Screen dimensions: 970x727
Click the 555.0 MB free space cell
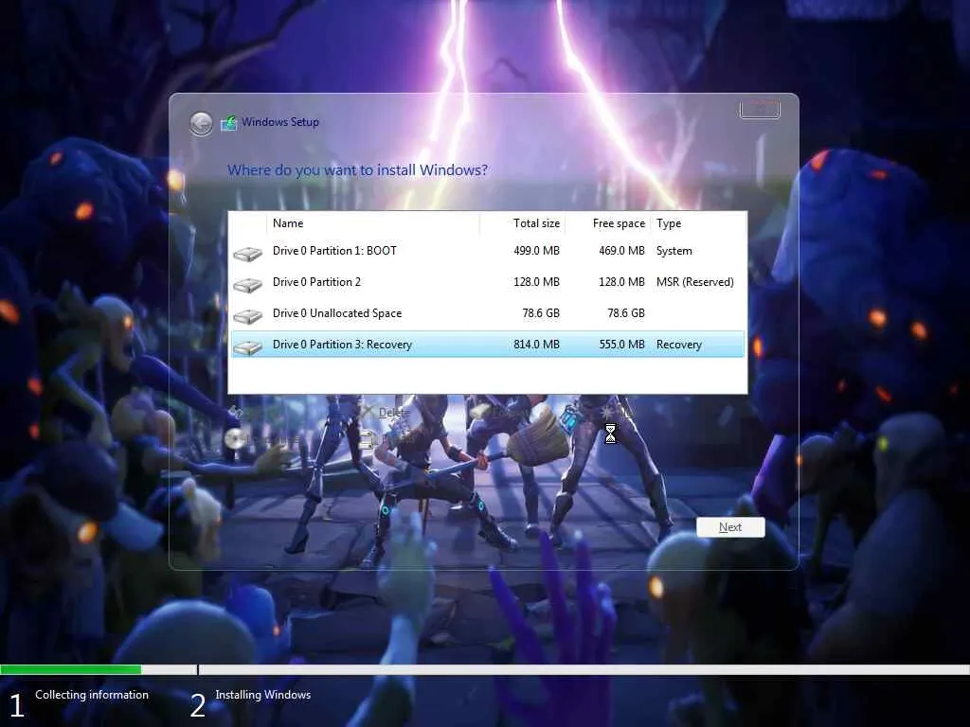coord(621,345)
